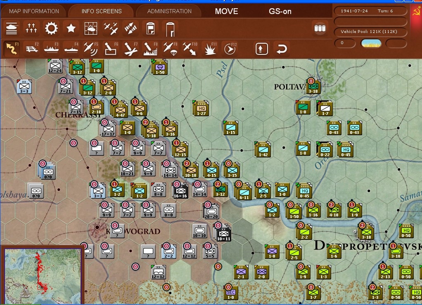This screenshot has height=305, width=422.
Task: Show the weather map icon
Action: pos(91,28)
